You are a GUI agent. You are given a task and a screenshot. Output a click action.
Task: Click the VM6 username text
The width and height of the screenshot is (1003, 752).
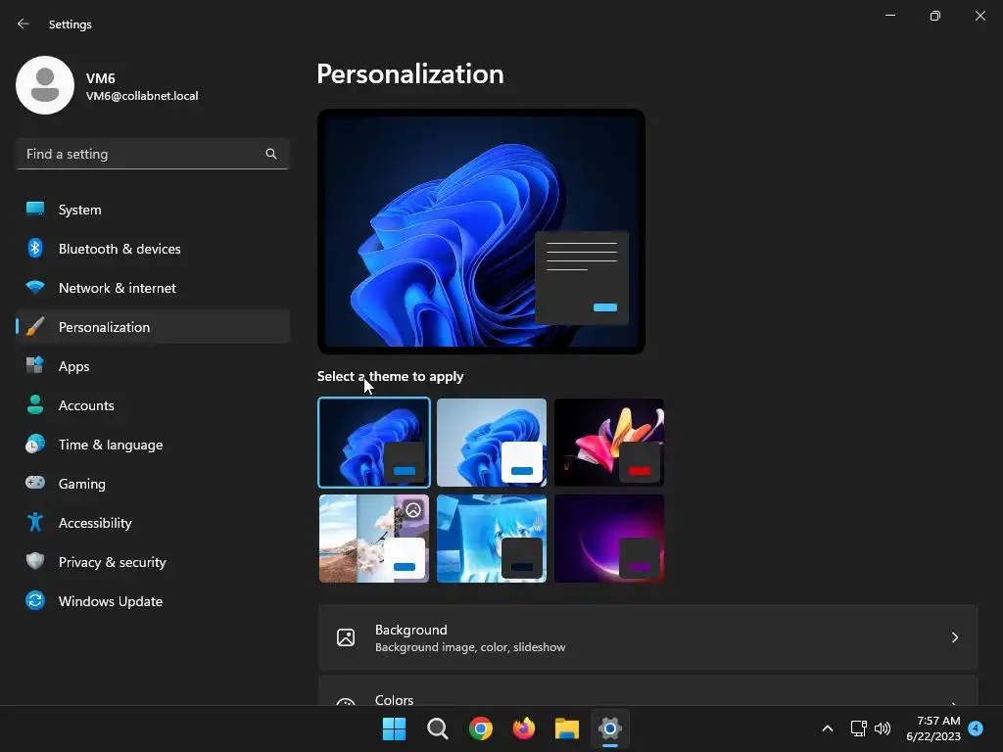point(101,78)
